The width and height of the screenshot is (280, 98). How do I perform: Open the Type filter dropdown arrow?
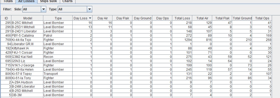[x=90, y=9]
